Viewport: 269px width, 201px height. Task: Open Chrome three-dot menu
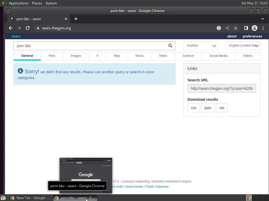pyautogui.click(x=263, y=28)
